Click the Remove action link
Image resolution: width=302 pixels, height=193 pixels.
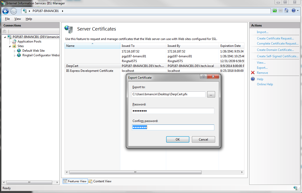pyautogui.click(x=262, y=73)
